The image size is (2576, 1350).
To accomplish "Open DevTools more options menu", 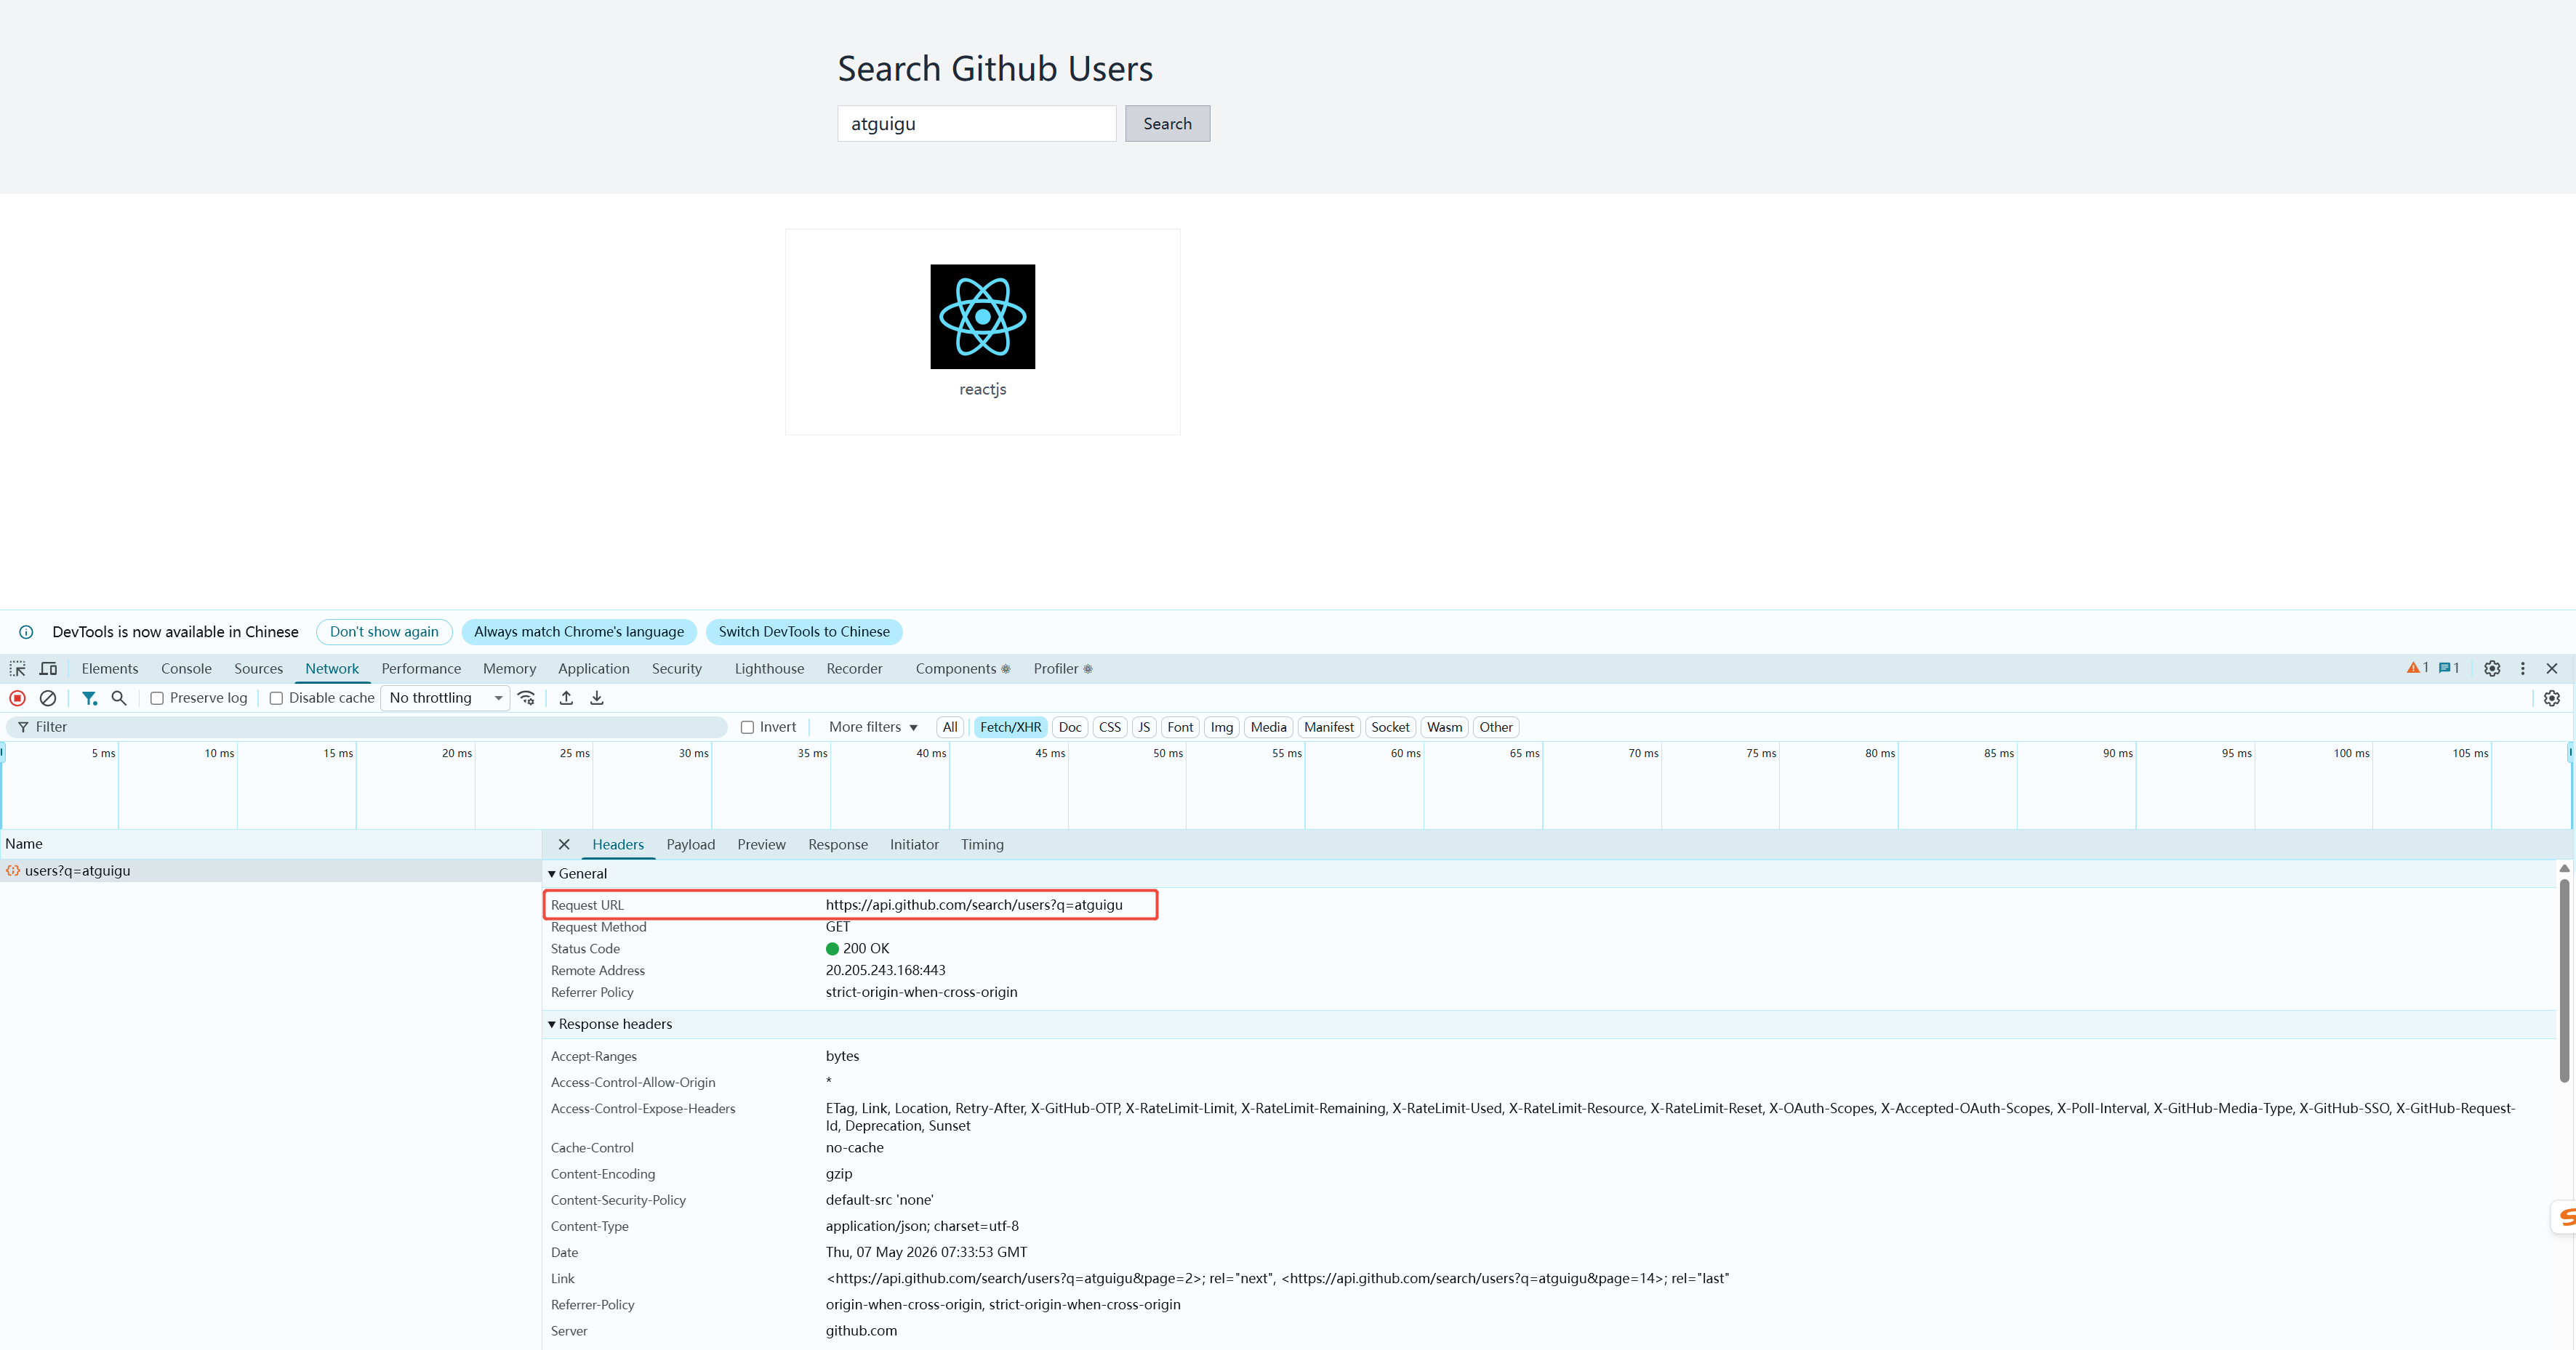I will [2523, 668].
